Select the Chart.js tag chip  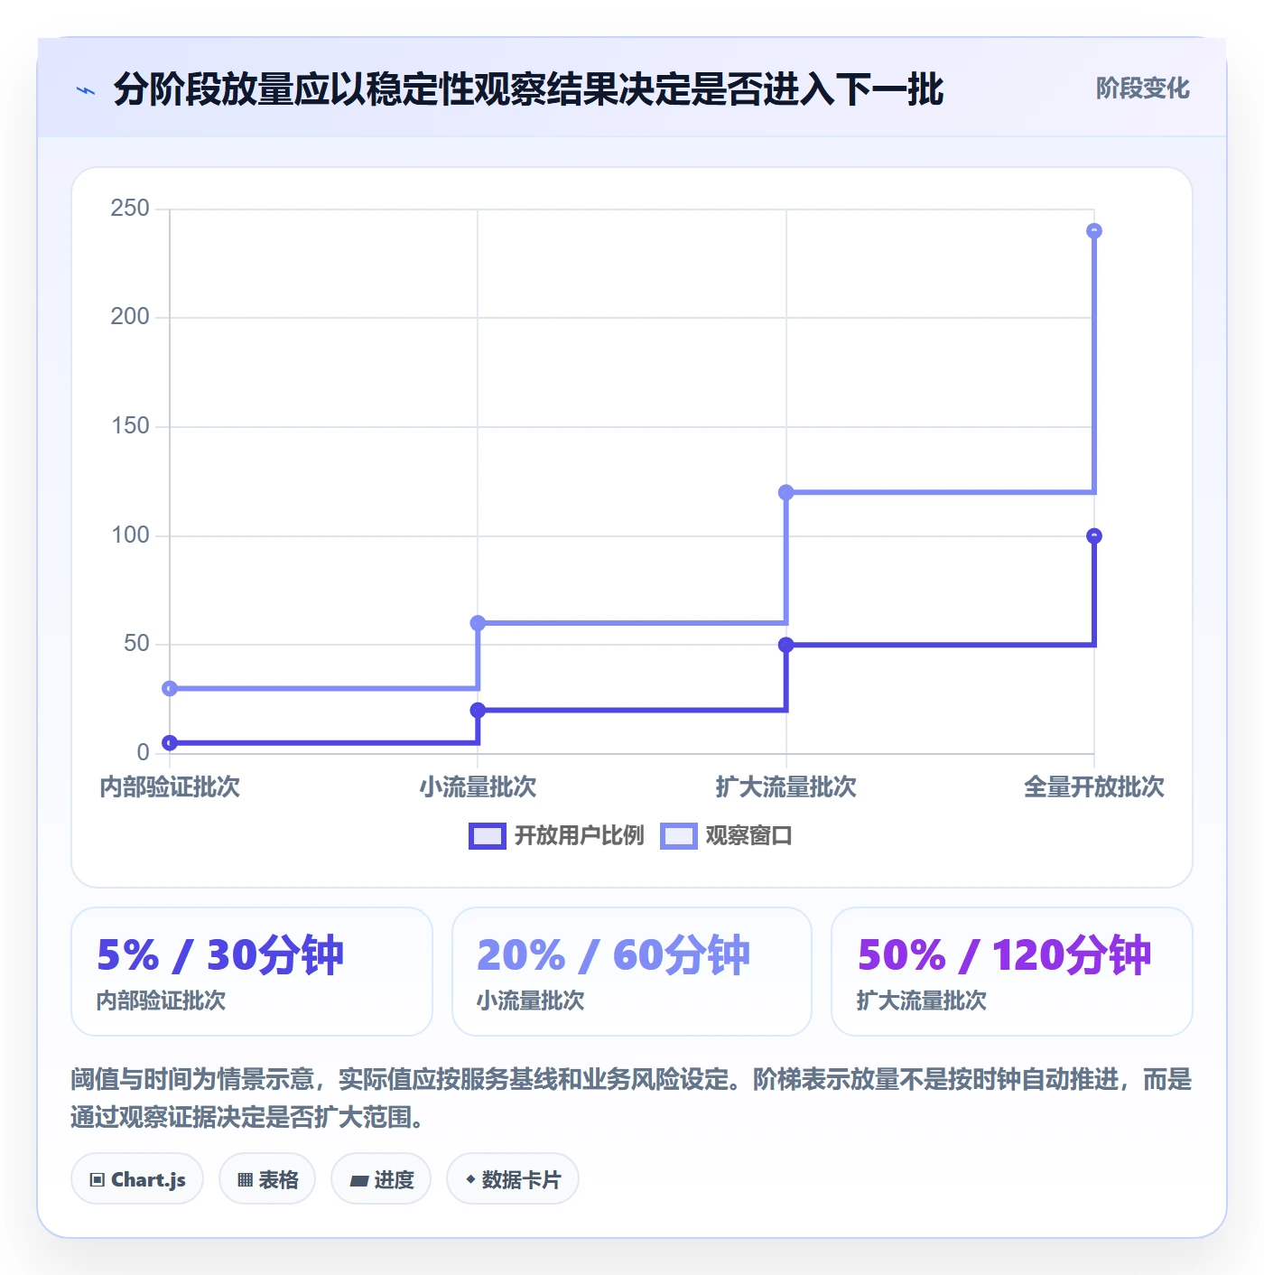[x=137, y=1179]
